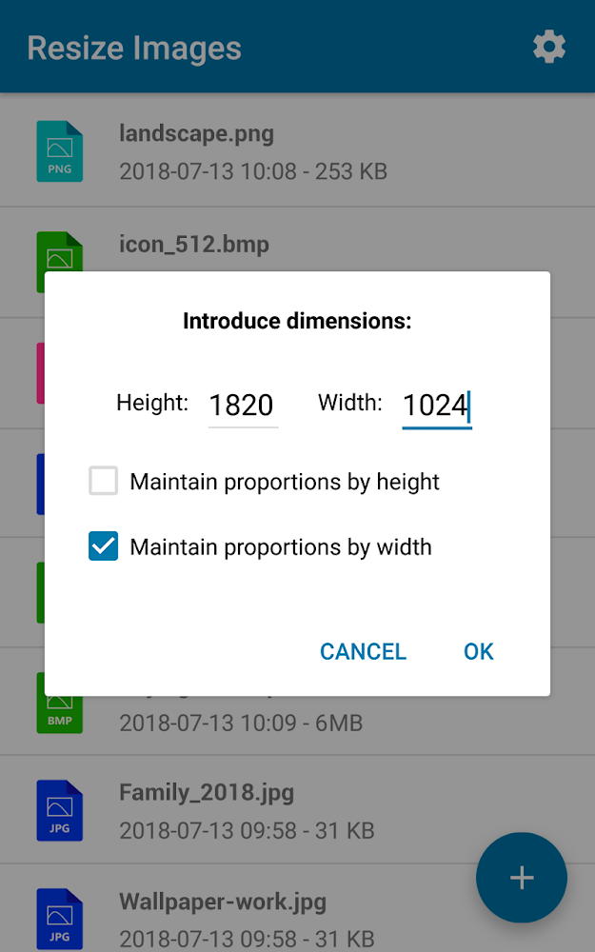
Task: Enable Maintain proportions by height
Action: point(103,481)
